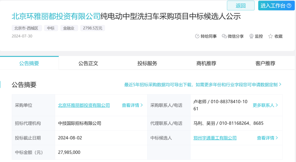Click the help question mark icon
This screenshot has width=296, height=162.
[x=289, y=6]
